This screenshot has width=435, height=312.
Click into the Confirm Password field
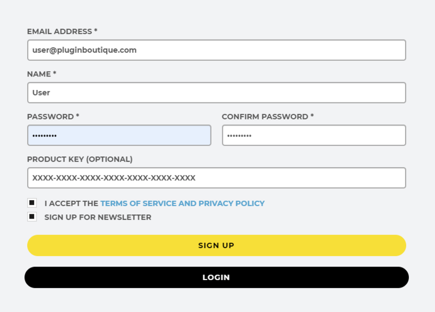click(314, 135)
